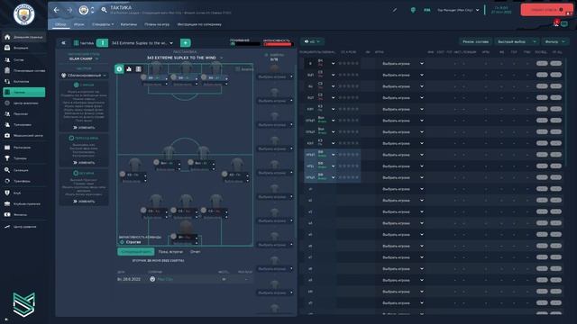The image size is (577, 324).
Task: Open the Тактика item in the sidebar
Action: click(24, 92)
